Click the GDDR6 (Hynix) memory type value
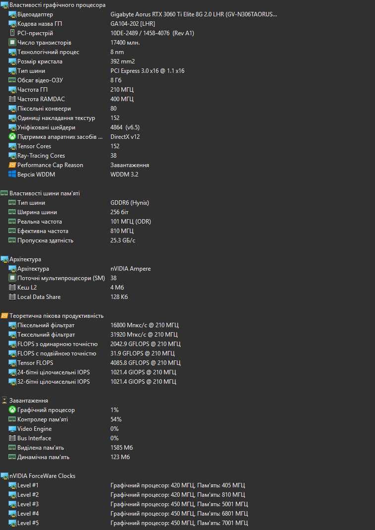Image resolution: width=375 pixels, height=530 pixels. 130,203
